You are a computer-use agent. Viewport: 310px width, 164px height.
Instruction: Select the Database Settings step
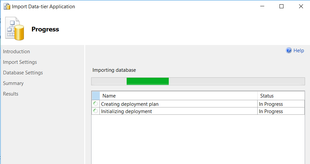click(23, 73)
